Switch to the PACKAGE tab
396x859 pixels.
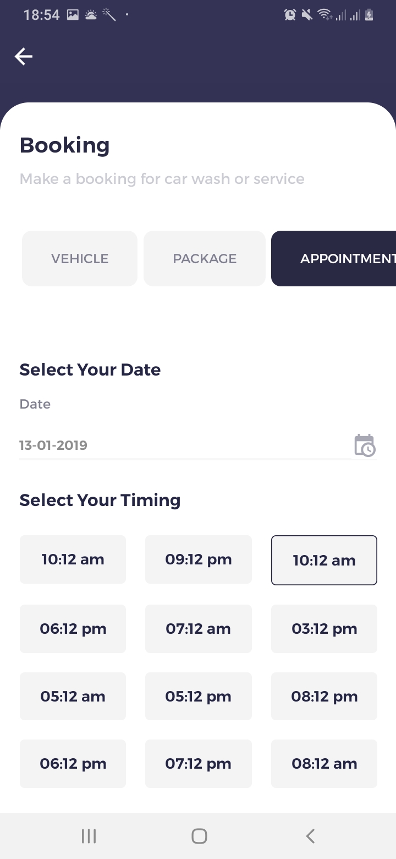coord(205,258)
